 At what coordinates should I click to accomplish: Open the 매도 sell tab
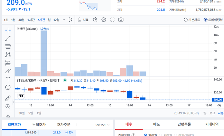(157, 124)
